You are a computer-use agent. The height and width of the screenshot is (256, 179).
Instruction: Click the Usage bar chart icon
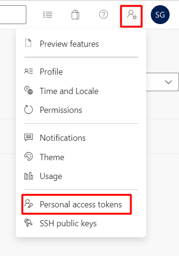[x=29, y=176]
